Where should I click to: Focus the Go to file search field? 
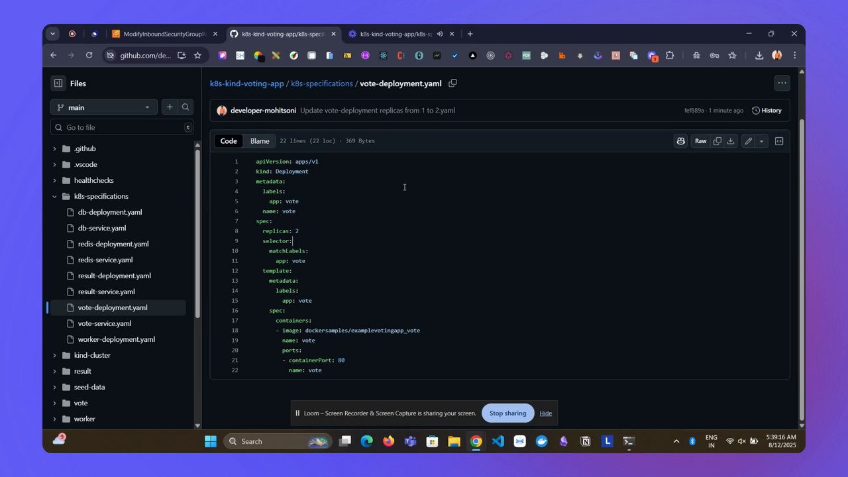[x=122, y=127]
